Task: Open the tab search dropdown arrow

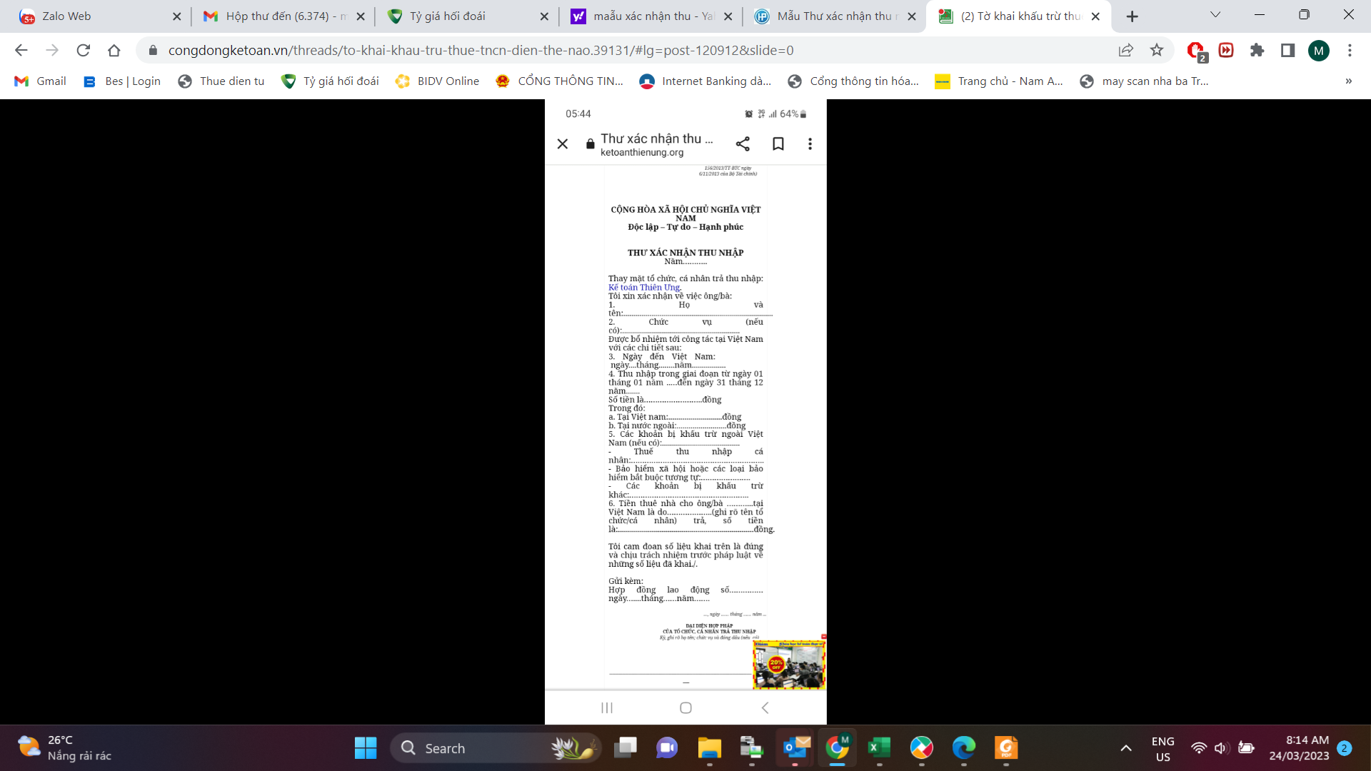Action: click(x=1215, y=15)
